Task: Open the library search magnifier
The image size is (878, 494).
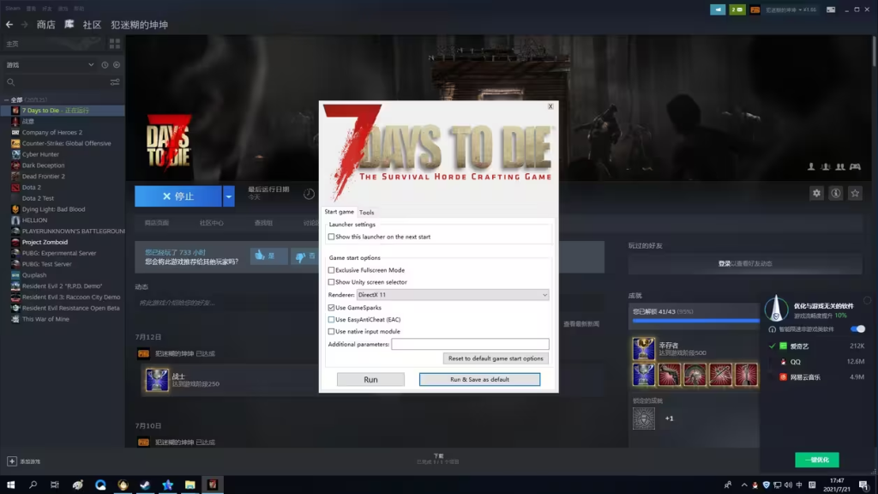Action: 10,82
